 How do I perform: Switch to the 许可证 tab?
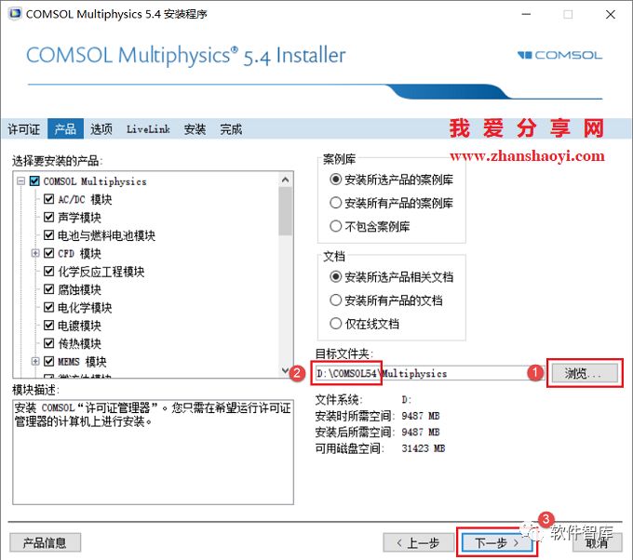(24, 129)
